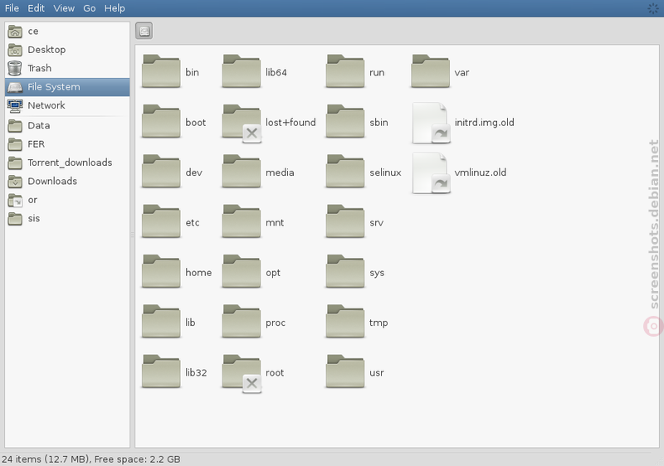Select the selinux folder icon
This screenshot has width=664, height=466.
(345, 172)
